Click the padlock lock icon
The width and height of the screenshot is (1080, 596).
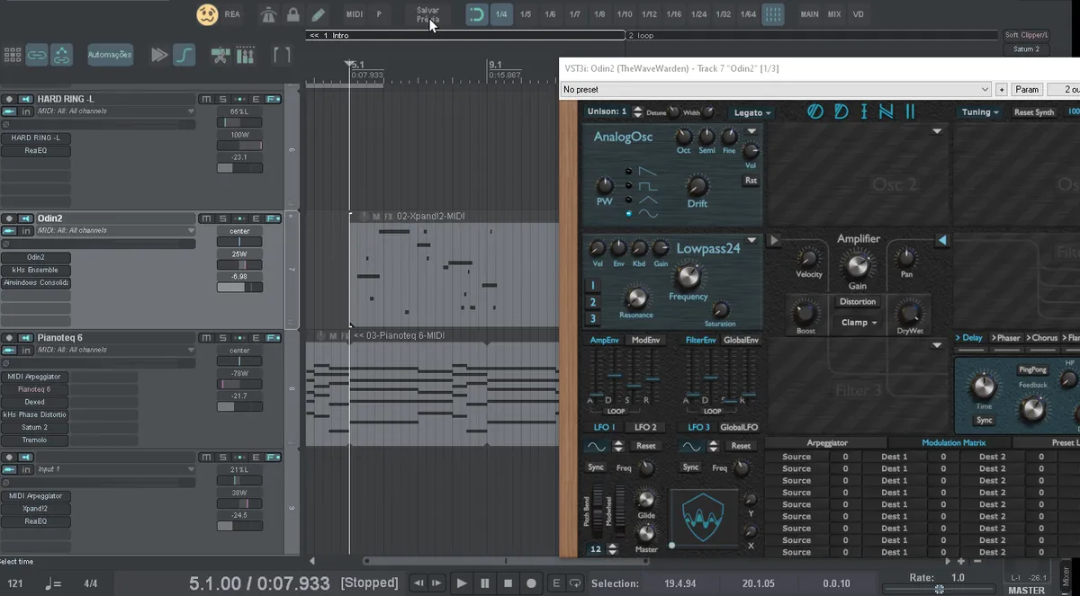(x=293, y=14)
